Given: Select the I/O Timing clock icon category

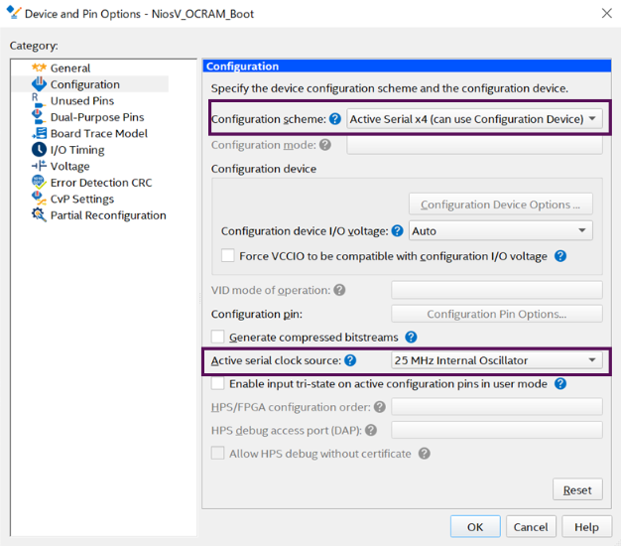Looking at the screenshot, I should coord(40,150).
